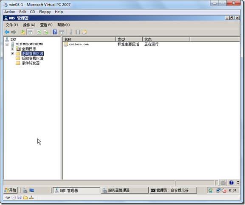Click the first tray icon beside the network icon
The width and height of the screenshot is (245, 205).
coord(210,190)
